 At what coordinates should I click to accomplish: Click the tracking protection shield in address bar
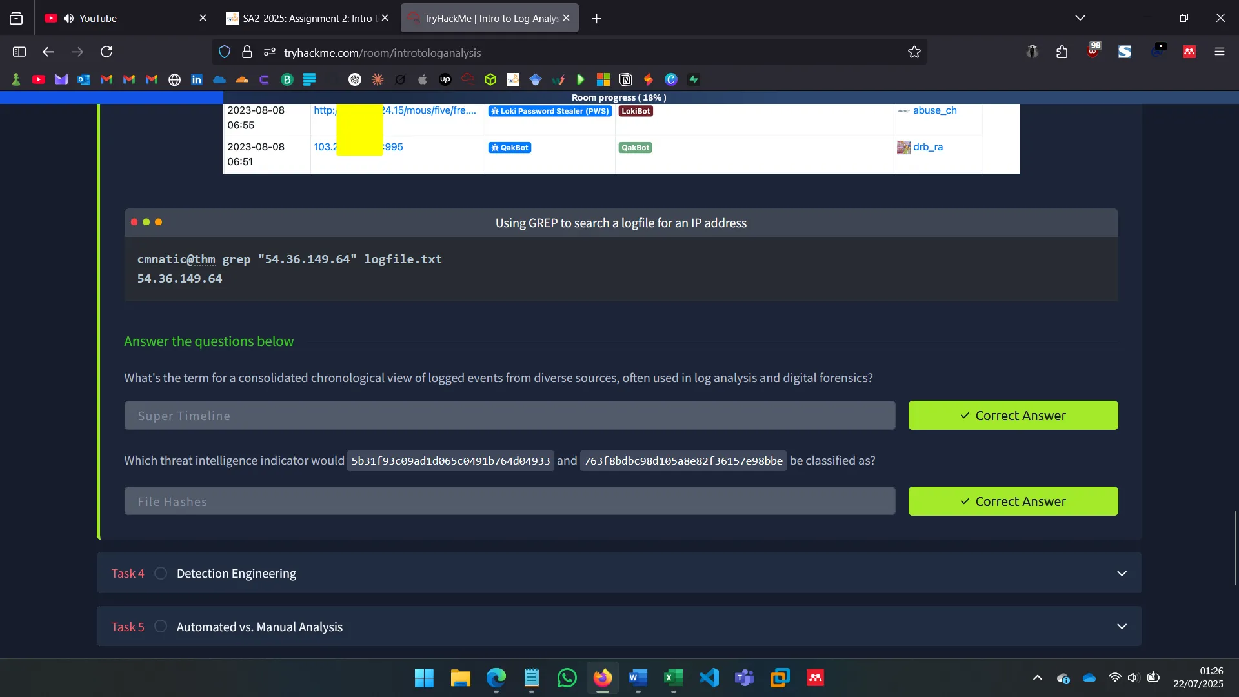(x=225, y=52)
